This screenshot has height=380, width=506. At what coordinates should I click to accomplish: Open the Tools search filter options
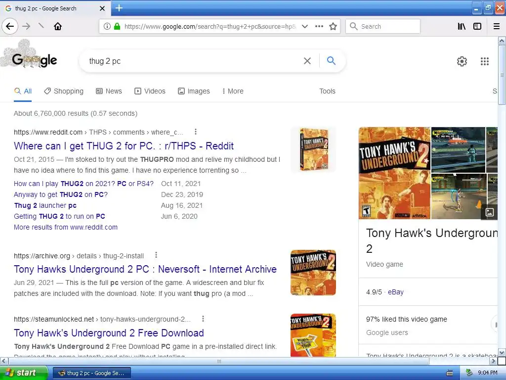pos(327,91)
